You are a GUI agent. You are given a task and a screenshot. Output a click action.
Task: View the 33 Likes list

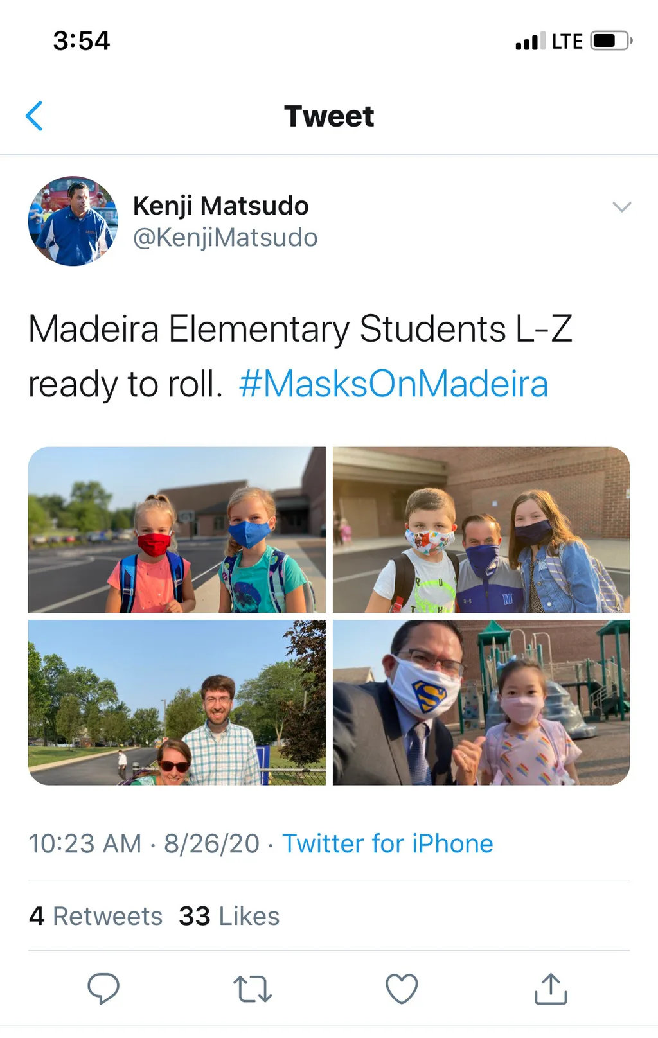pos(229,916)
